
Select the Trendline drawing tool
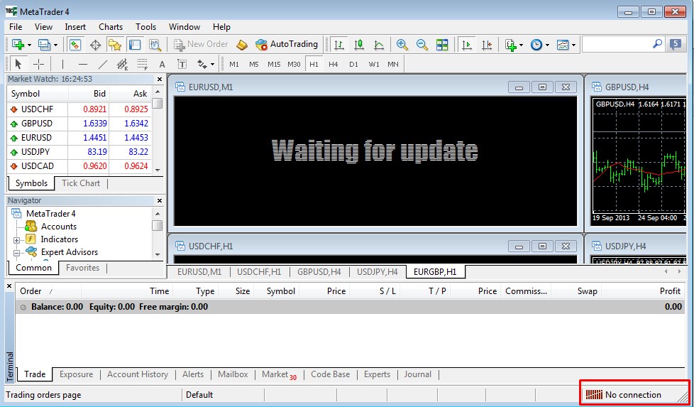click(x=103, y=64)
